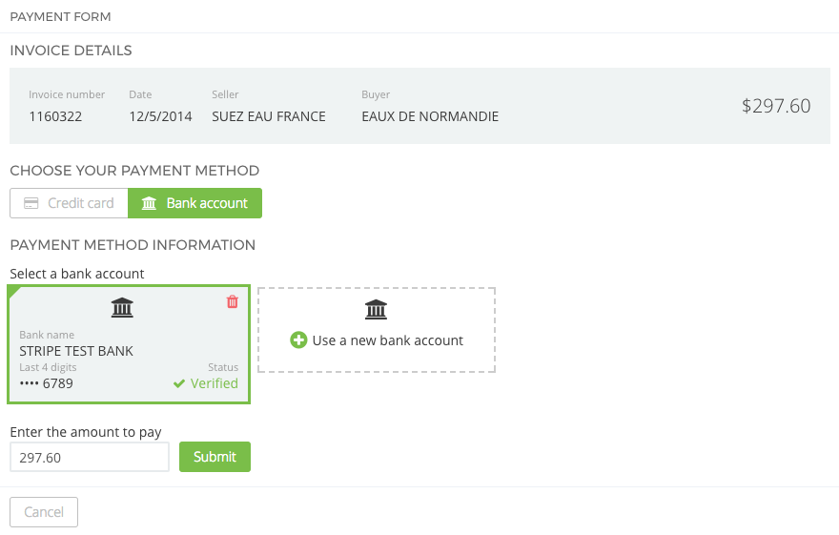Click the credit card icon in the payment selector

point(31,203)
